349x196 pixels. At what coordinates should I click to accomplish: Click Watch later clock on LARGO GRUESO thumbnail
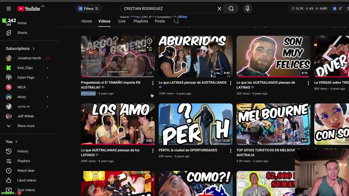[149, 41]
